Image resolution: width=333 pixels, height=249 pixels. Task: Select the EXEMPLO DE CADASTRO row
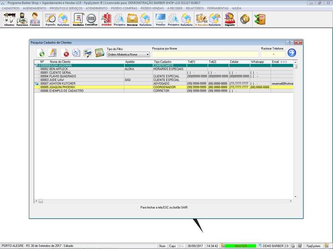point(164,90)
